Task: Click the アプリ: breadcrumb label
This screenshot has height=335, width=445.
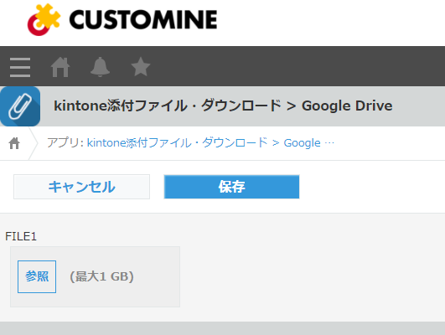Action: [65, 142]
